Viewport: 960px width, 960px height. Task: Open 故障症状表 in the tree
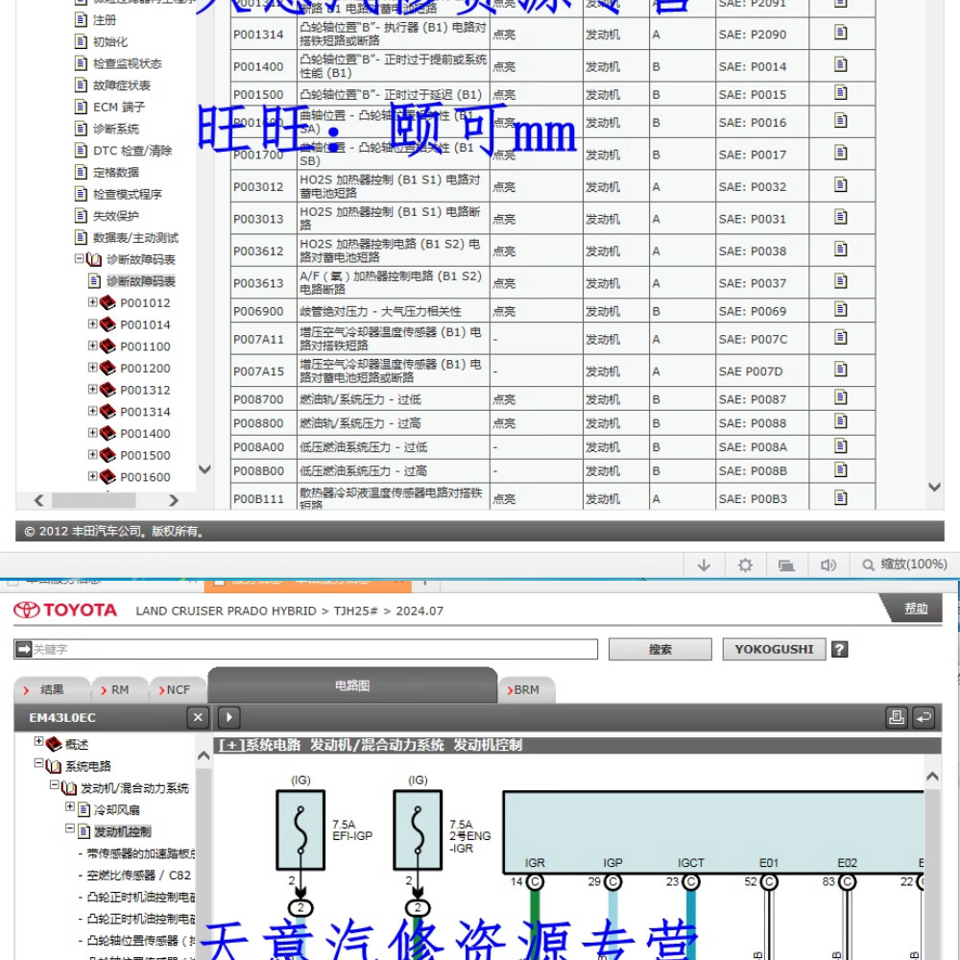click(121, 85)
